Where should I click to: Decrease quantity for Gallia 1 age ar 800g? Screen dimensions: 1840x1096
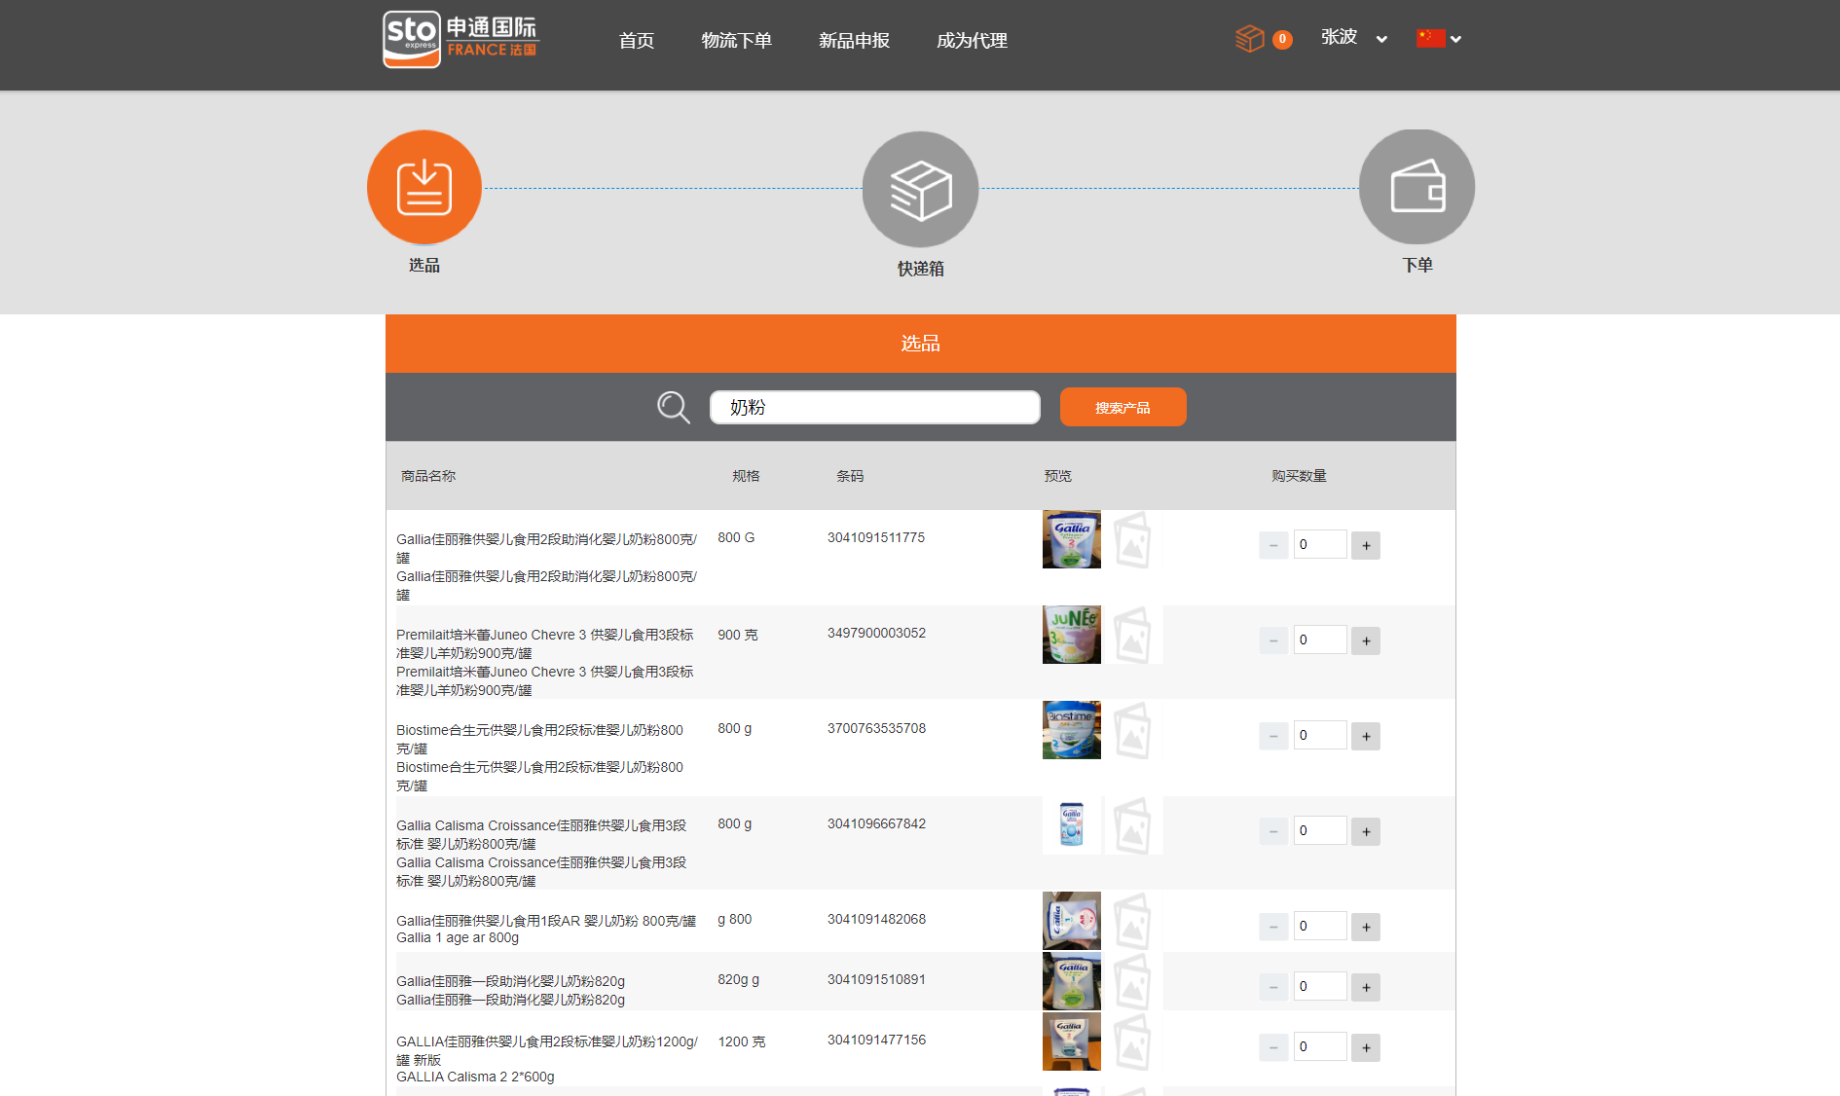click(1273, 927)
